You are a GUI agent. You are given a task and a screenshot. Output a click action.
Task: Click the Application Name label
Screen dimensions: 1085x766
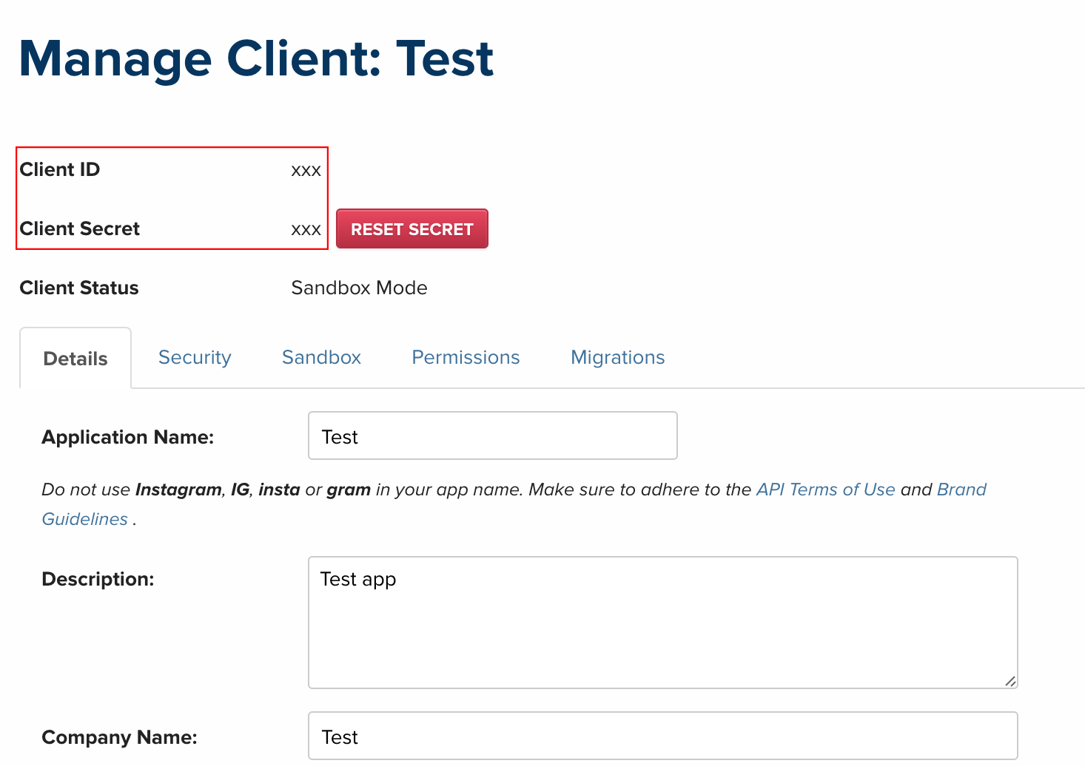127,437
